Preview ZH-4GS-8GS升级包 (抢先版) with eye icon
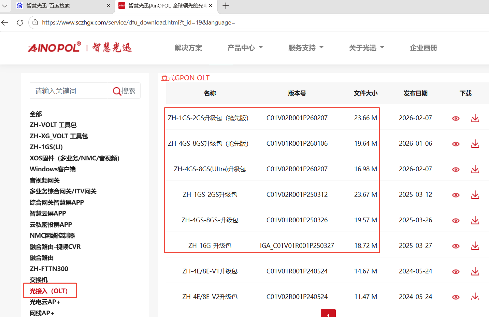 click(x=456, y=144)
